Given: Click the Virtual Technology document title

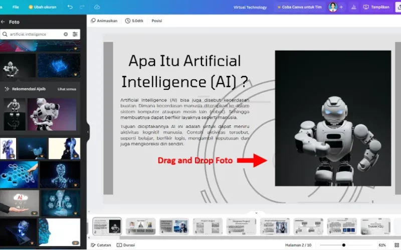Looking at the screenshot, I should [250, 7].
